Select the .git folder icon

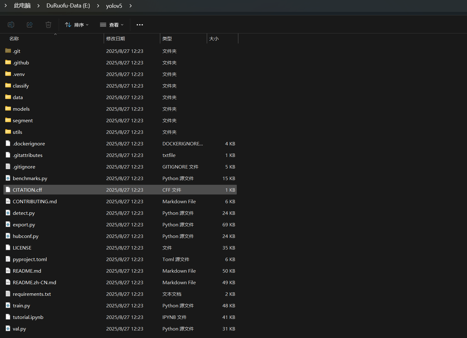pos(8,51)
